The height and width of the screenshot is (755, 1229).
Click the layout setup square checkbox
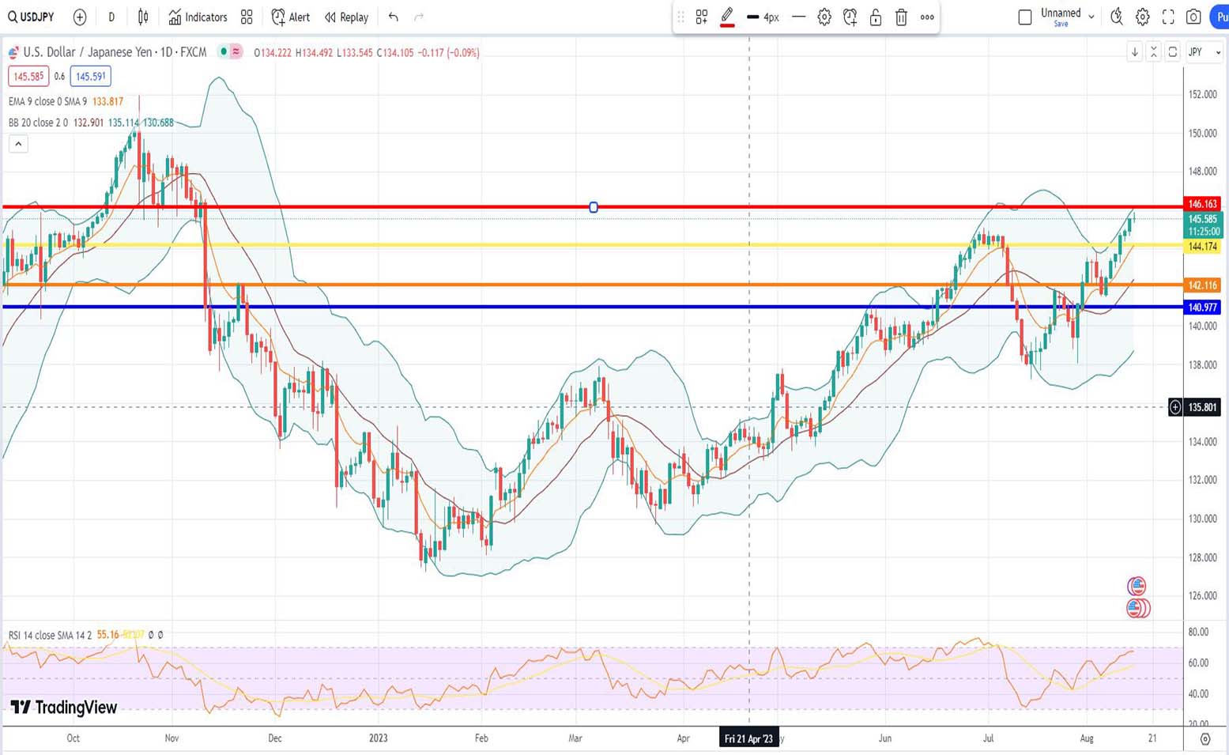click(1025, 17)
